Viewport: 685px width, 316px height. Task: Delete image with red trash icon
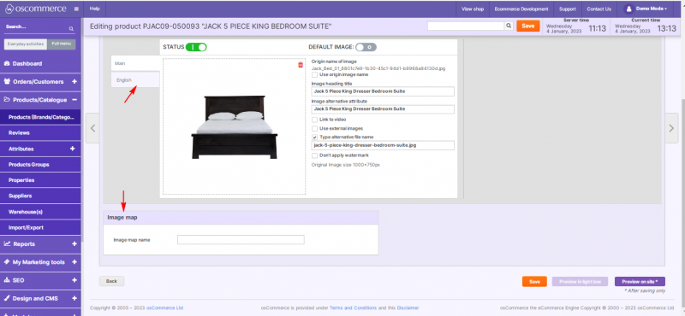(301, 65)
